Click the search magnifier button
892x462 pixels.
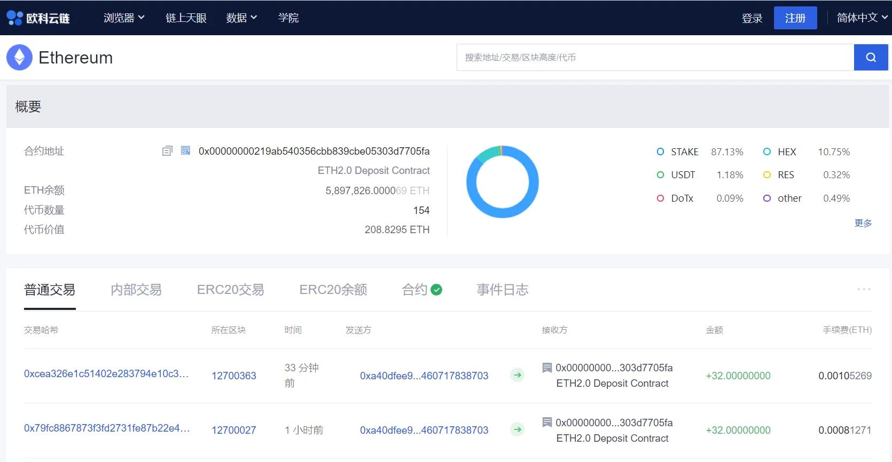(871, 58)
